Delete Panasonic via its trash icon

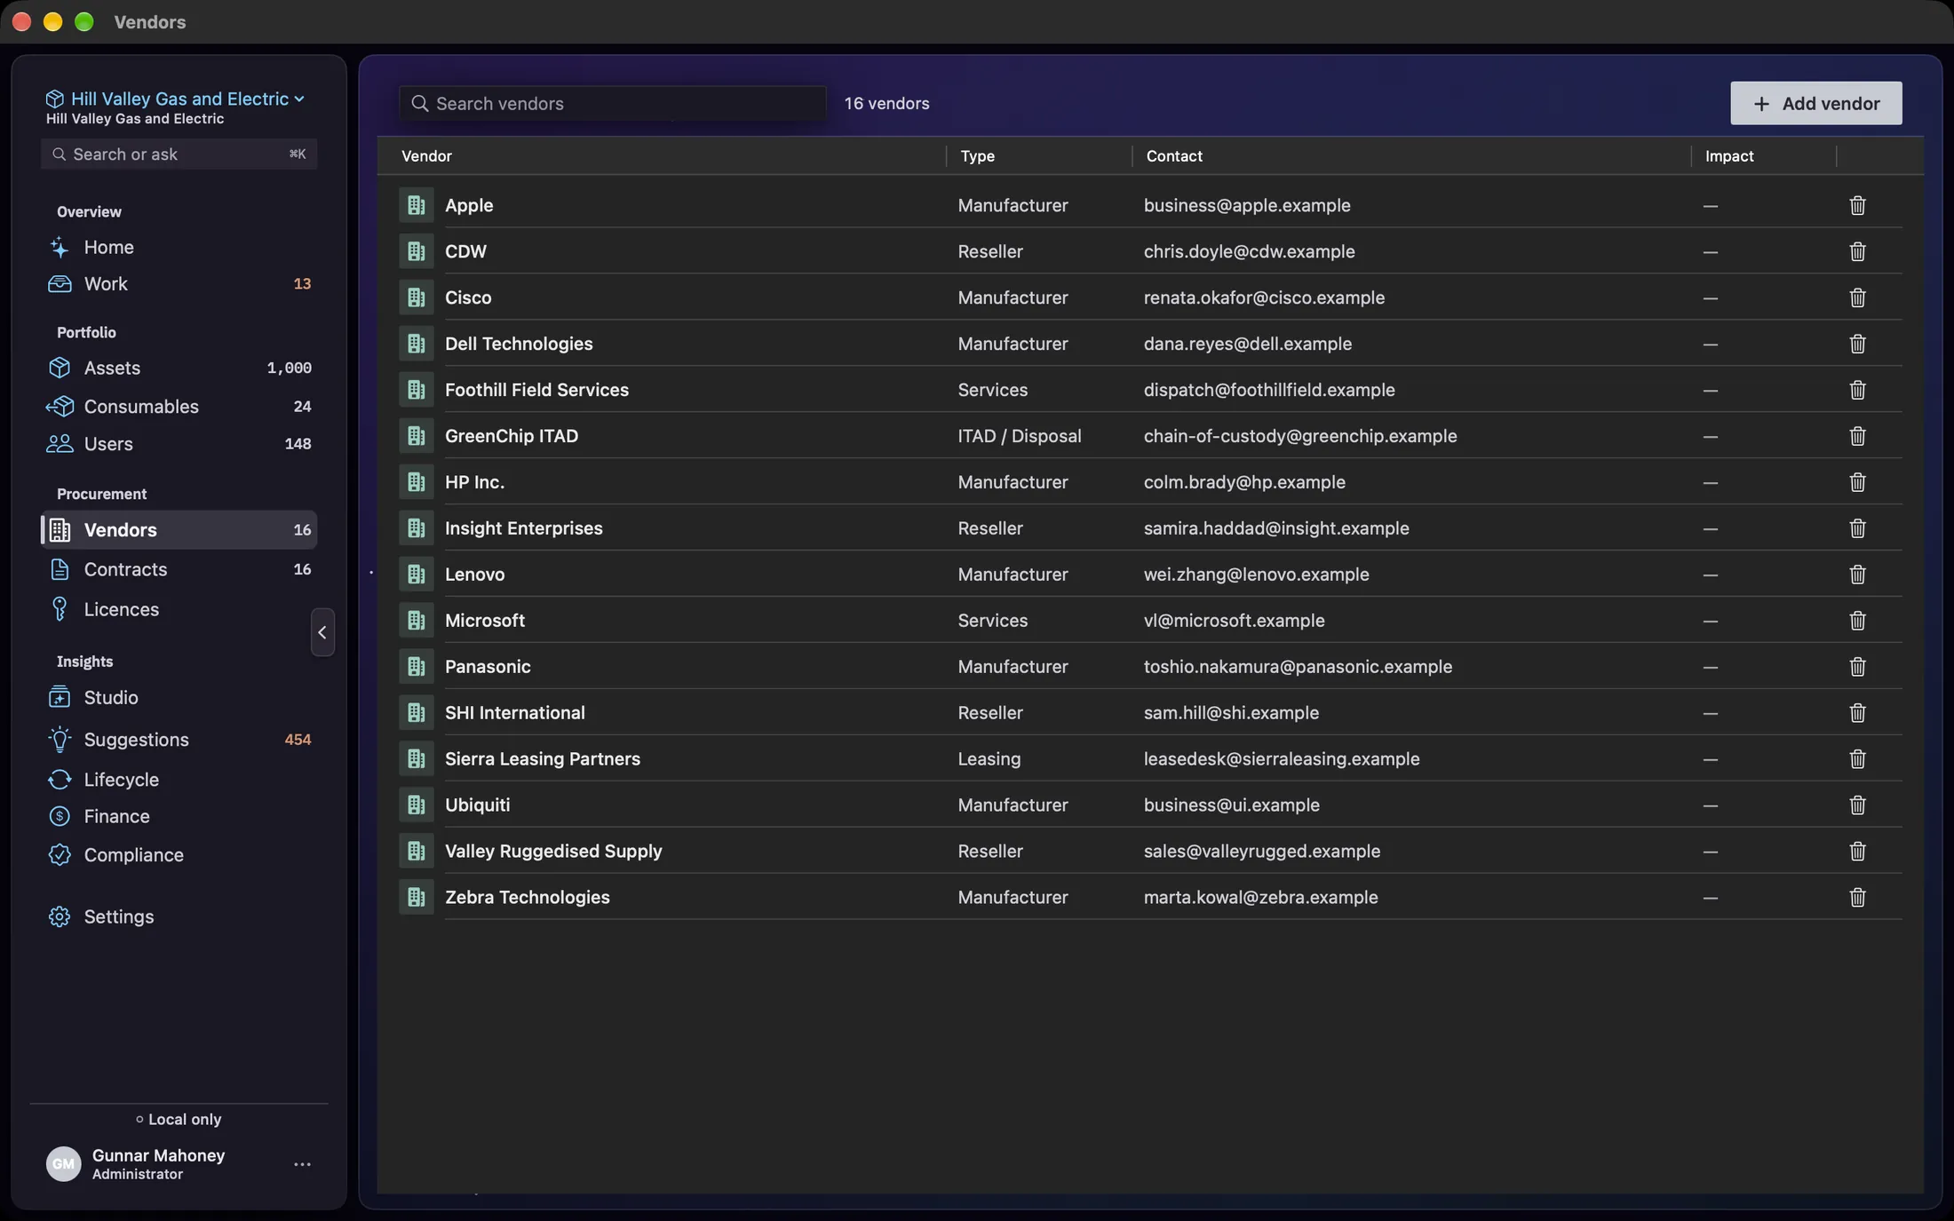[x=1857, y=667]
